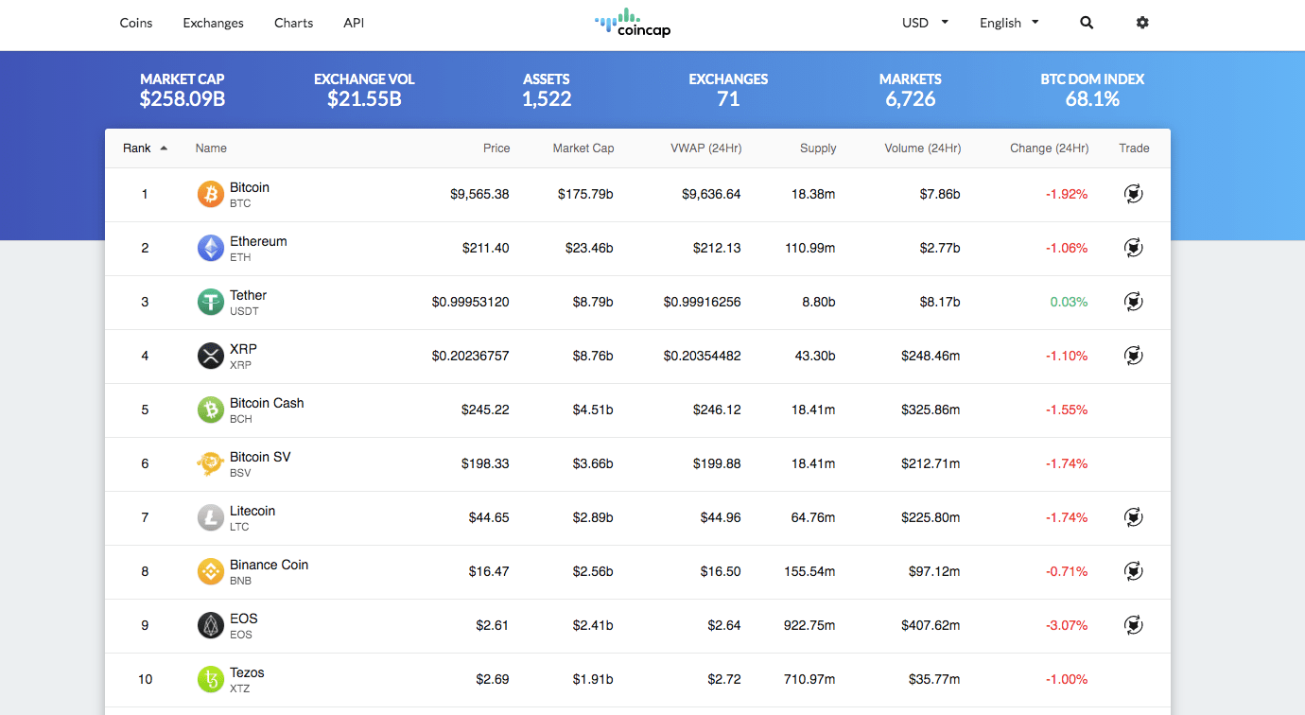Image resolution: width=1305 pixels, height=715 pixels.
Task: Open the Bitcoin detail link
Action: [x=249, y=187]
